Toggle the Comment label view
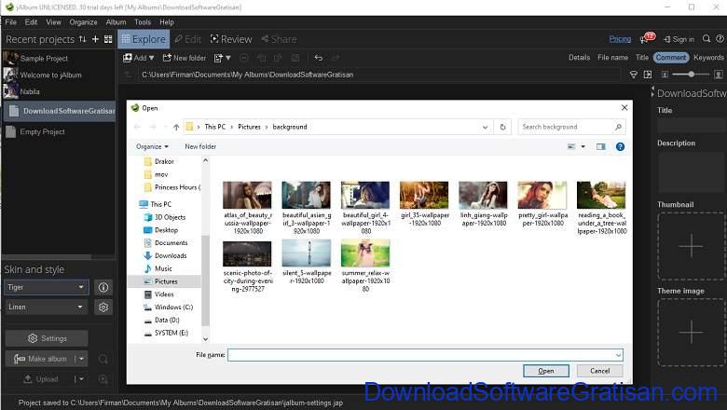Image resolution: width=727 pixels, height=410 pixels. point(670,58)
